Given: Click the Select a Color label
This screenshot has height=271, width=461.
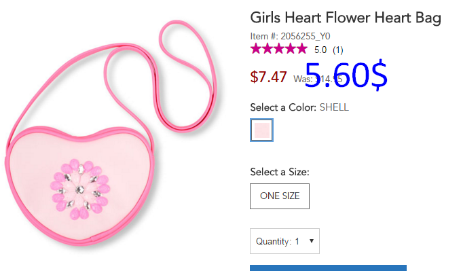Looking at the screenshot, I should click(283, 107).
